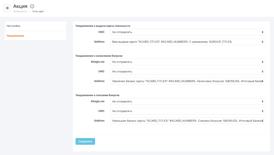Expand СМС dropdown under bonus write-off notification
The width and height of the screenshot is (274, 155).
tap(187, 111)
